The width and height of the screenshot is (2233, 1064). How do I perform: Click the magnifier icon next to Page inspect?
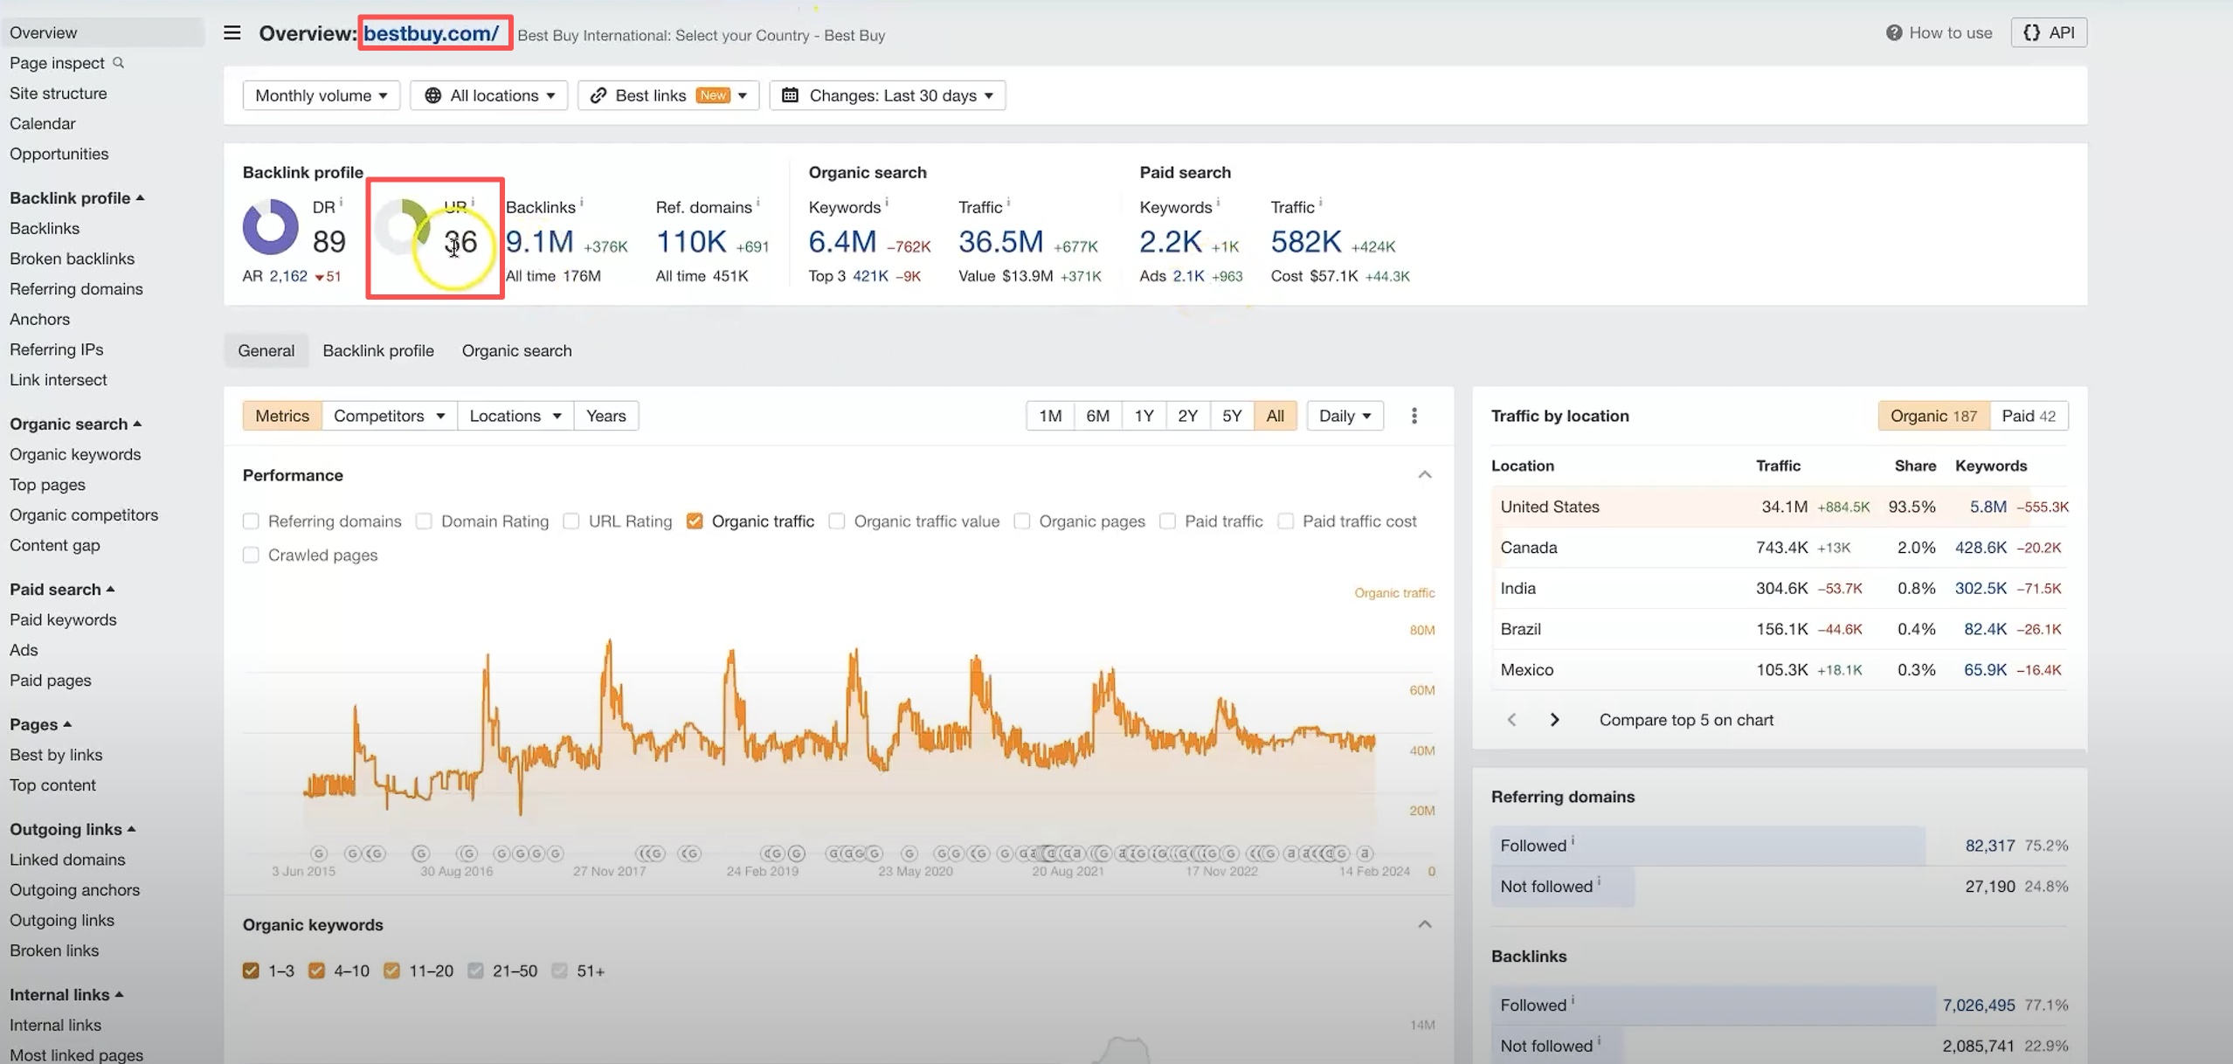pos(120,62)
